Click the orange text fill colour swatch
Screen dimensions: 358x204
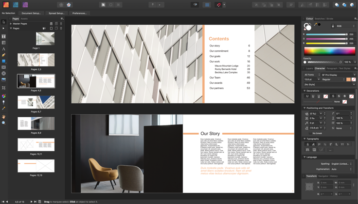point(348,79)
